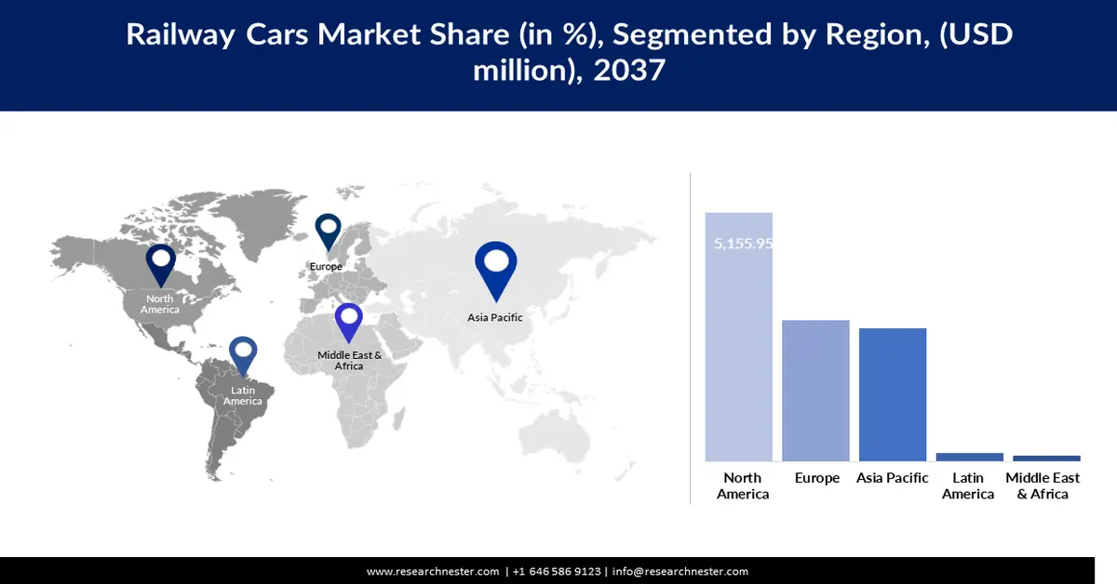Image resolution: width=1117 pixels, height=584 pixels.
Task: Click the Latin America axis label
Action: [968, 485]
